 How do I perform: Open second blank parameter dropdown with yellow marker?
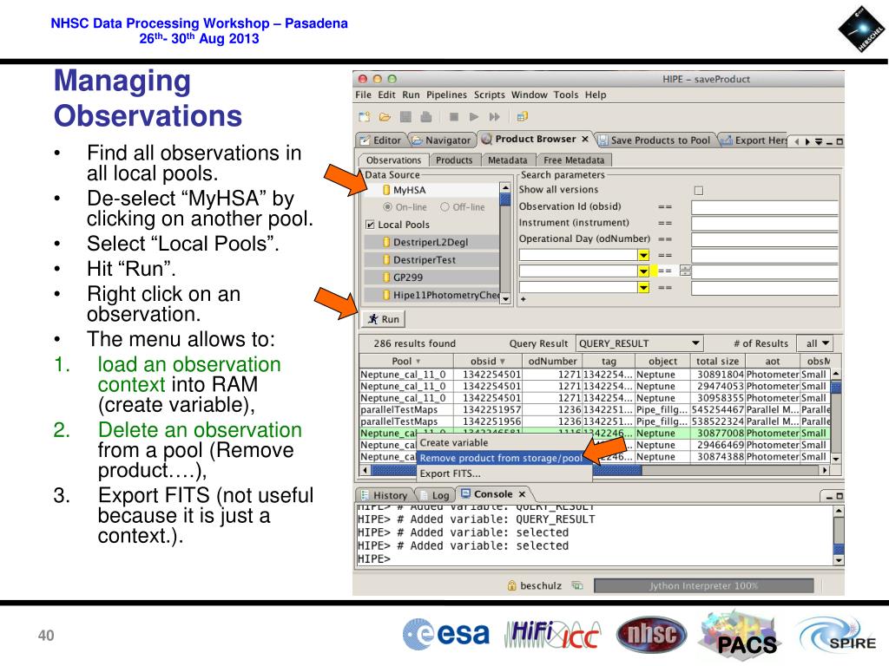(643, 271)
